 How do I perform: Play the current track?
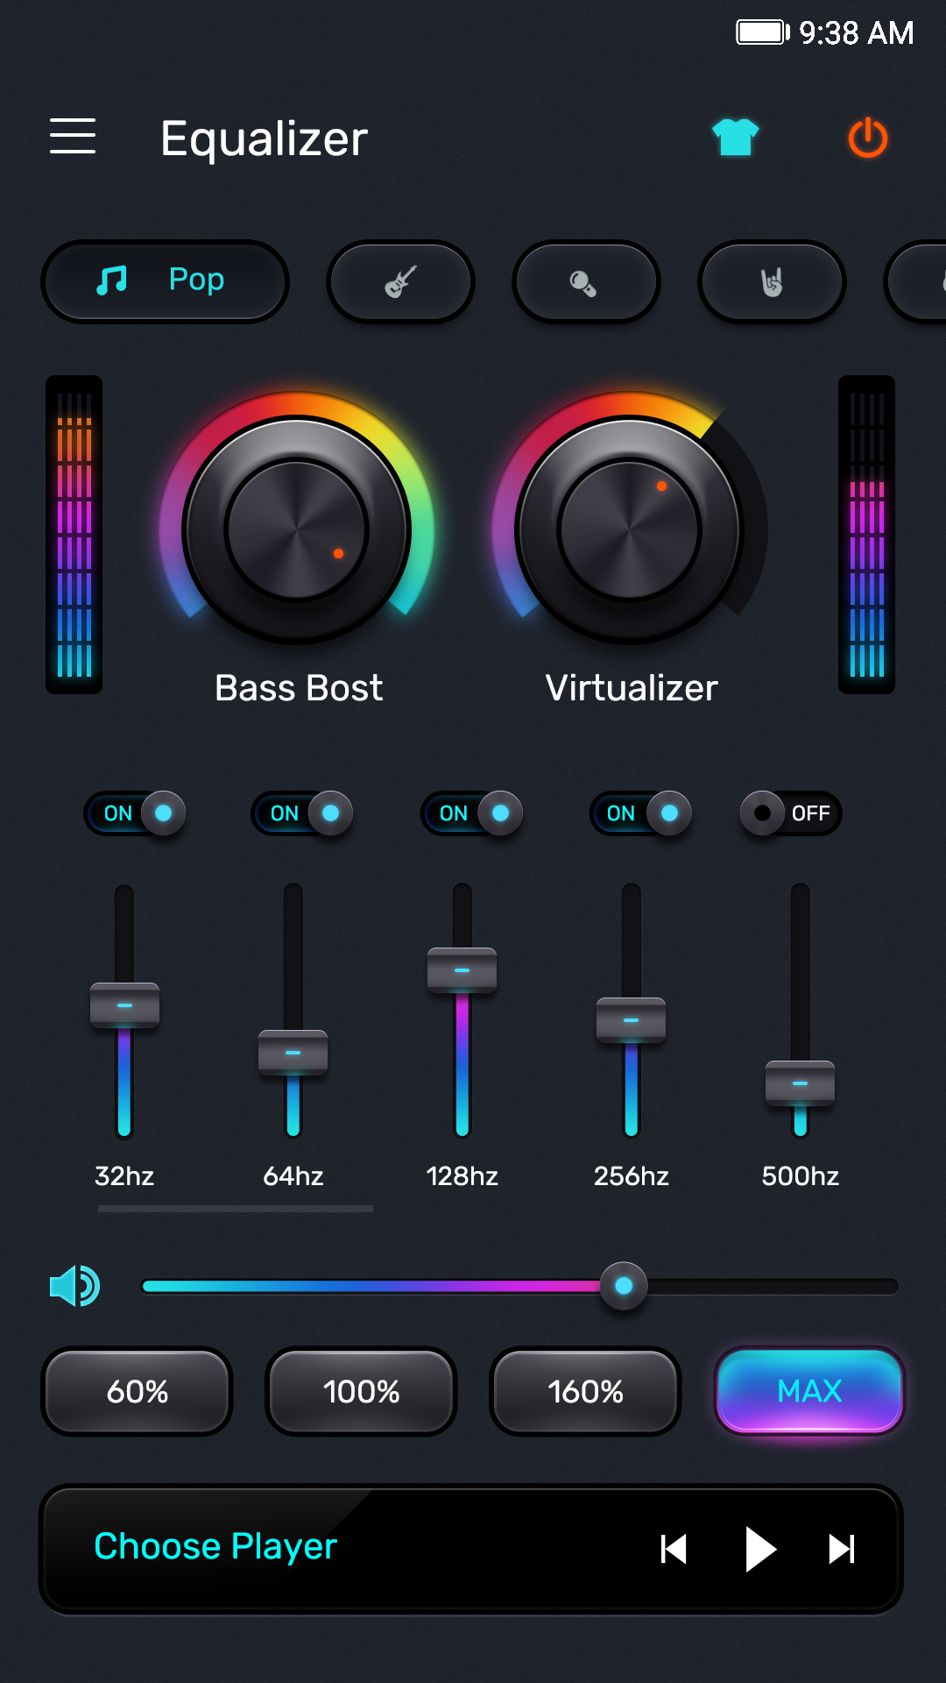(x=760, y=1549)
